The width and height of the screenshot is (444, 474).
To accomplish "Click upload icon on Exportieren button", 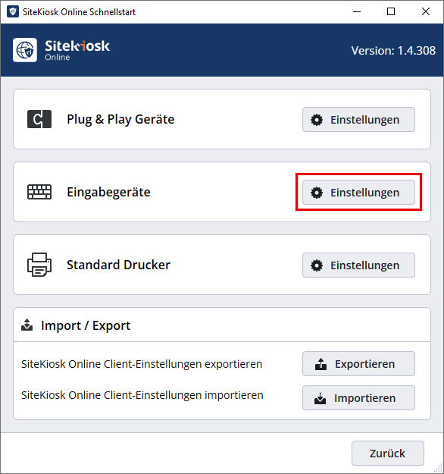I will 320,364.
